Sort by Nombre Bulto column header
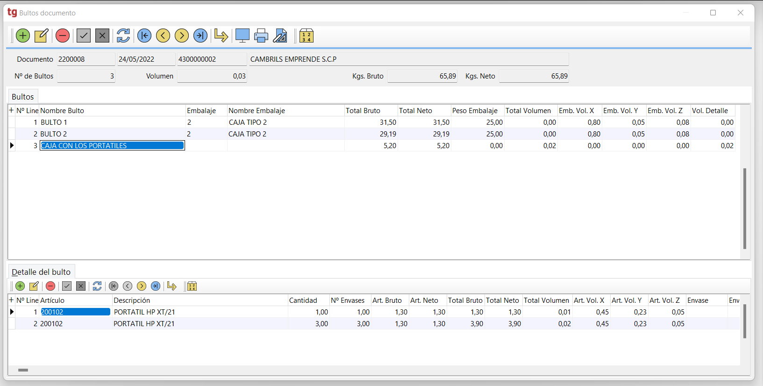763x386 pixels. (112, 111)
